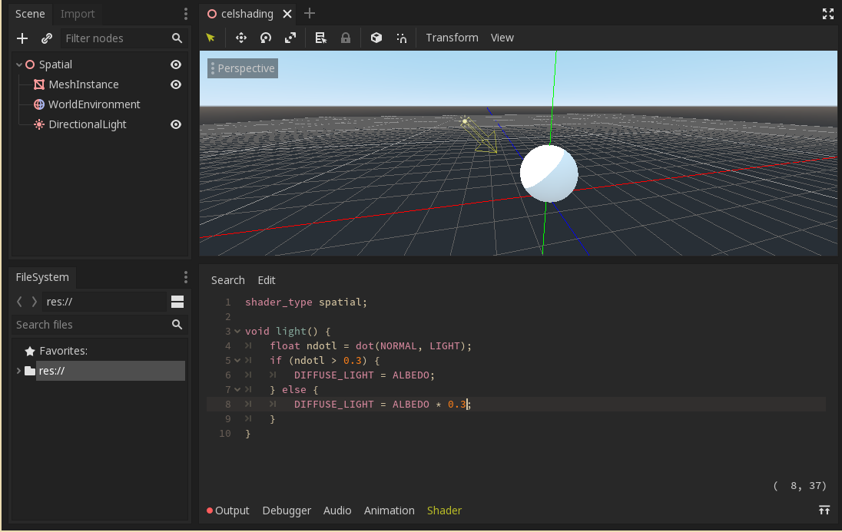Open the Perspective viewport menu

(x=243, y=68)
